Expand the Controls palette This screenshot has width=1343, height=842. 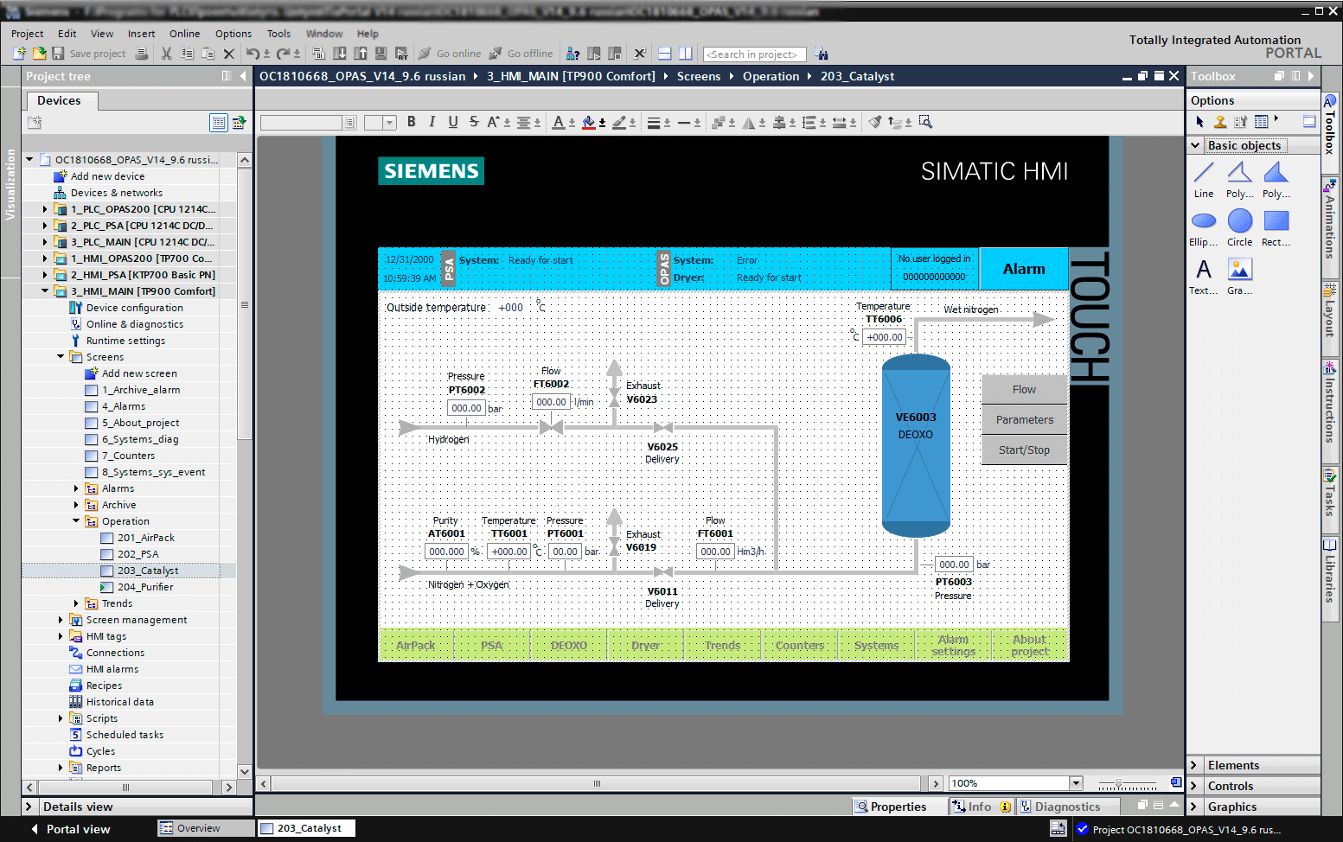(x=1194, y=786)
